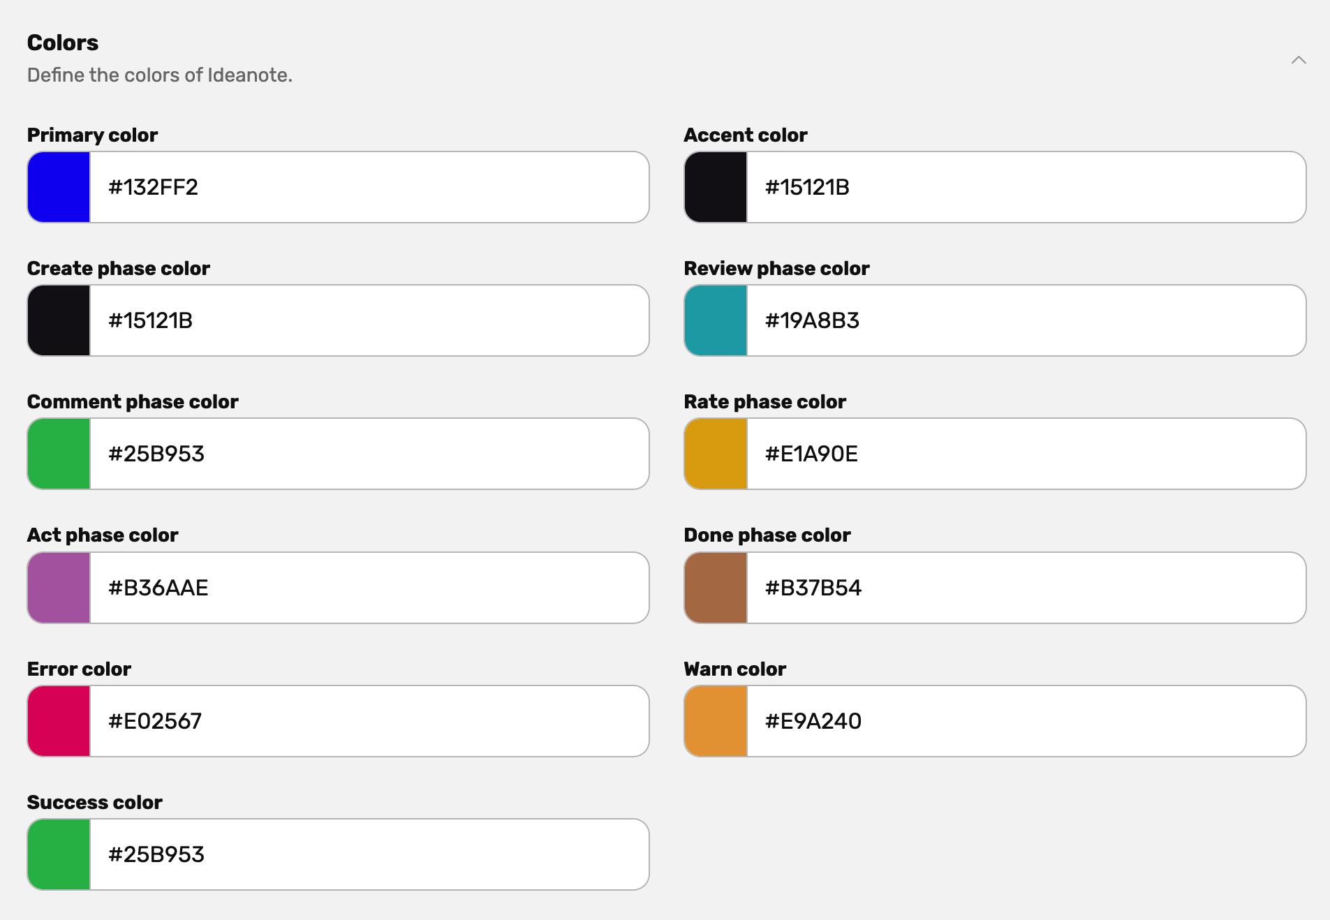Click the Error color pink swatch
This screenshot has width=1330, height=920.
(59, 720)
